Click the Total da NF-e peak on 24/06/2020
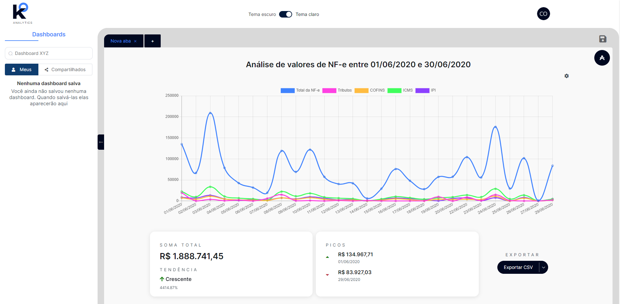 point(495,127)
